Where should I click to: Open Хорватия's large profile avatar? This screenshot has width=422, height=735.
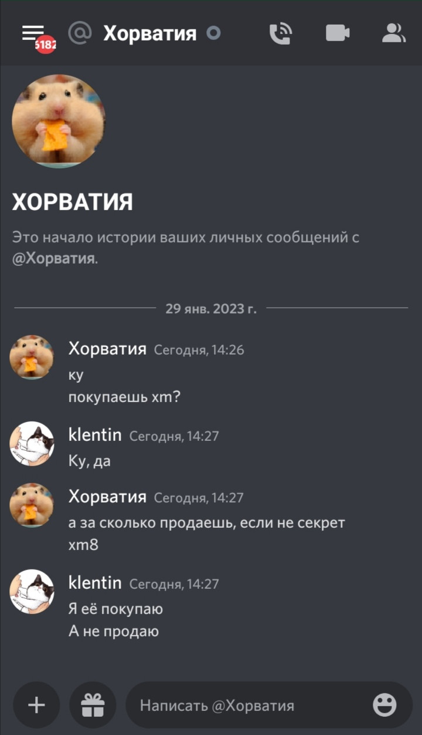tap(59, 121)
